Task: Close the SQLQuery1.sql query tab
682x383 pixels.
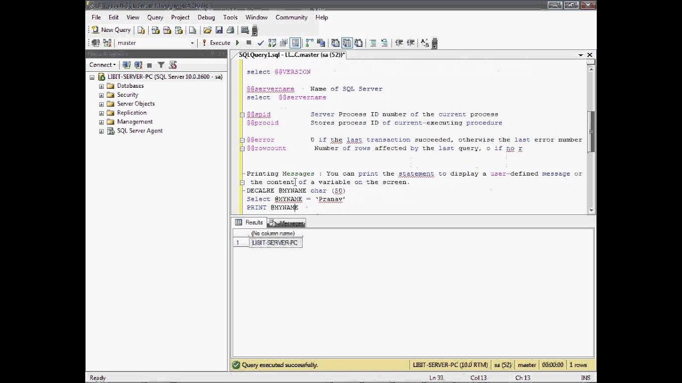Action: click(x=590, y=55)
